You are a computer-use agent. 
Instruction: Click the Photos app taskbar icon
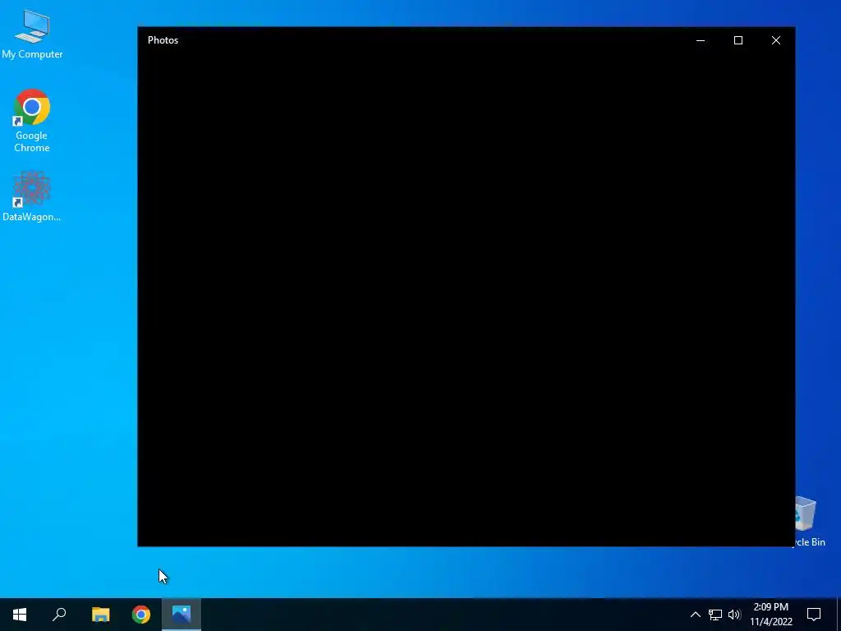click(x=182, y=615)
